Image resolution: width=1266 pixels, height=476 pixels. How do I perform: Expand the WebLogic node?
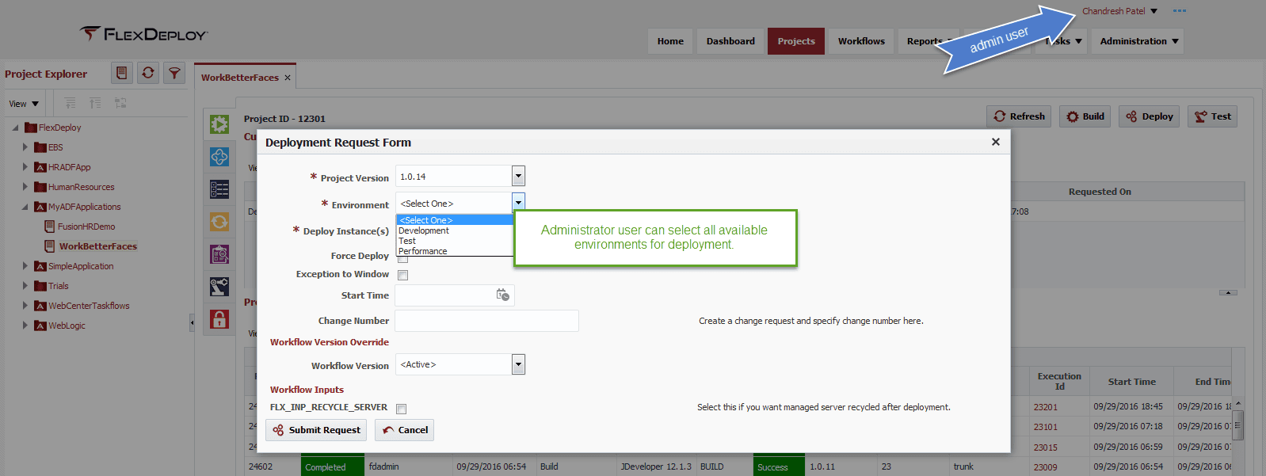pyautogui.click(x=25, y=326)
